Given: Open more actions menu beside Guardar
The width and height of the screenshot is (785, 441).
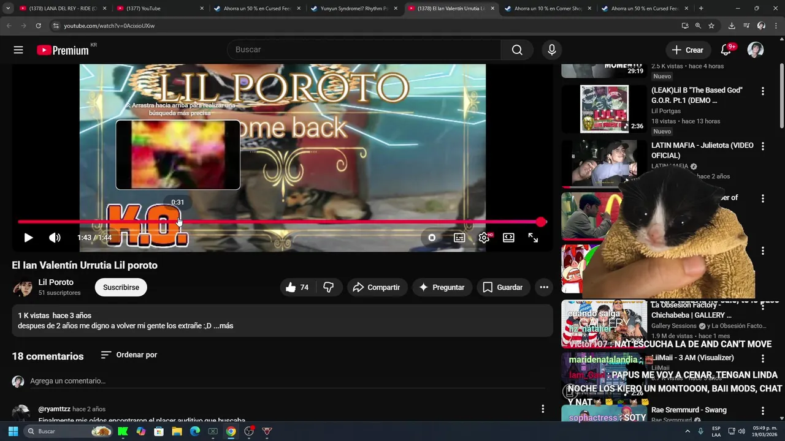Looking at the screenshot, I should 544,287.
